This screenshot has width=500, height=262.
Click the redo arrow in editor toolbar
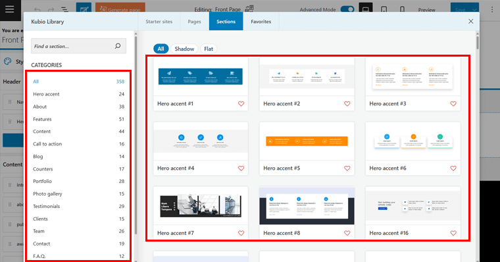[51, 10]
